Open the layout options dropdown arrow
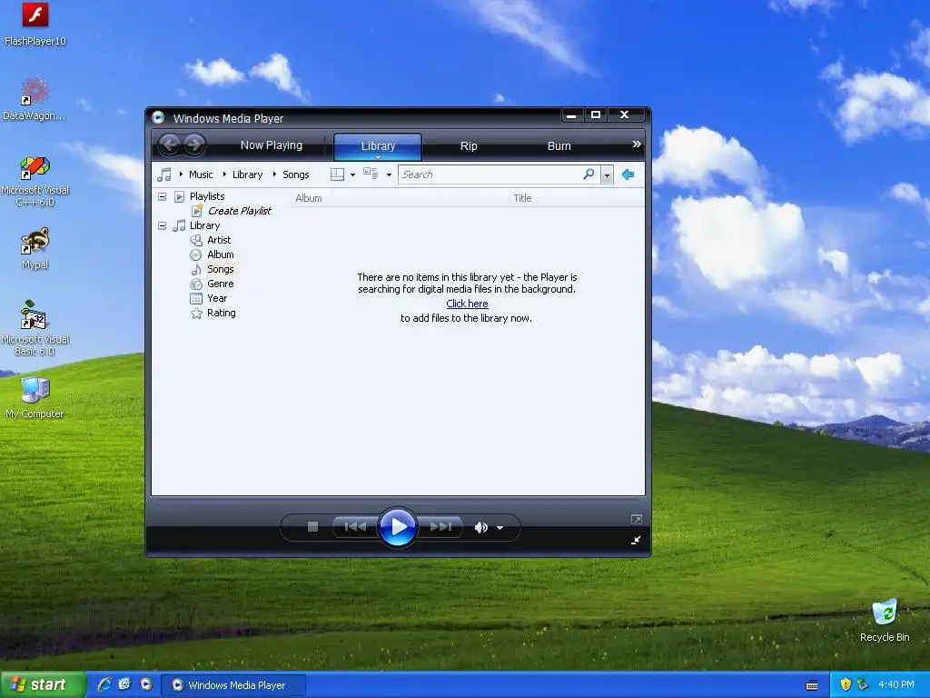930x698 pixels. click(x=353, y=175)
